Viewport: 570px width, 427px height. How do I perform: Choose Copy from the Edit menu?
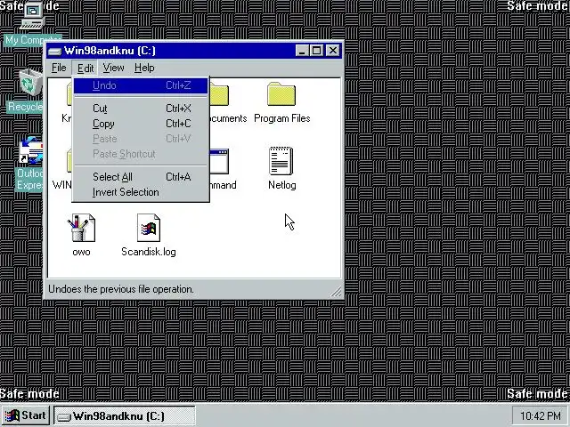pos(141,124)
